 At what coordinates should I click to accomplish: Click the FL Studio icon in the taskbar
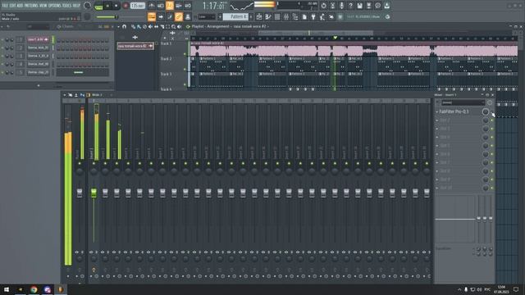click(x=60, y=289)
